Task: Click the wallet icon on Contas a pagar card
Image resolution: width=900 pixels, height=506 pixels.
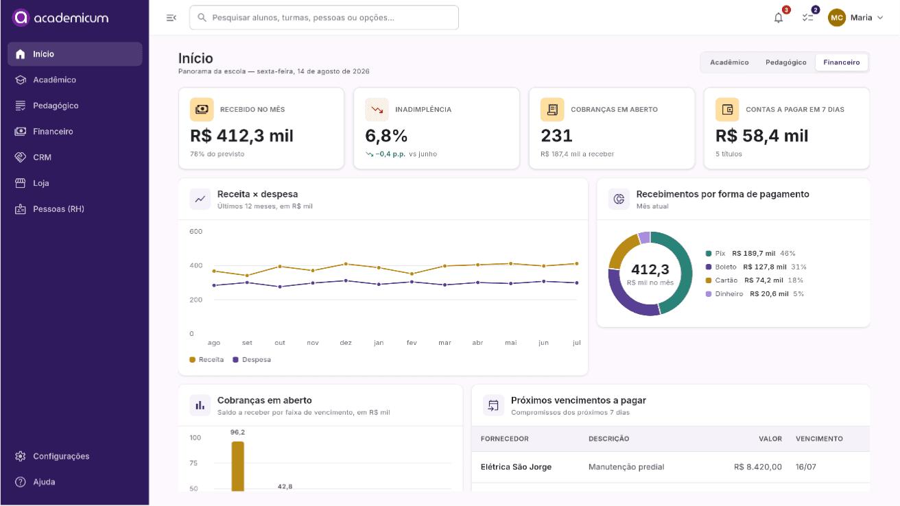Action: tap(727, 109)
